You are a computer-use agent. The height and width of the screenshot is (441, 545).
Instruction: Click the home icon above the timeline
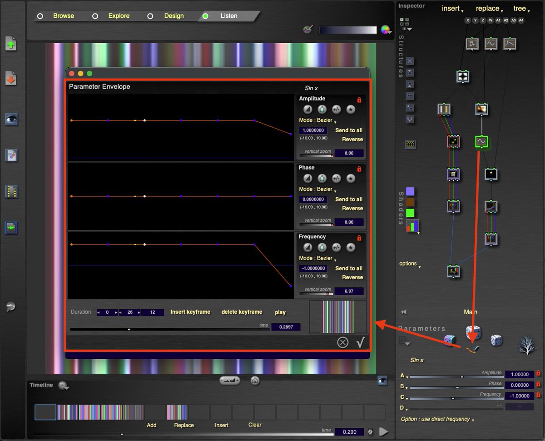[x=255, y=381]
